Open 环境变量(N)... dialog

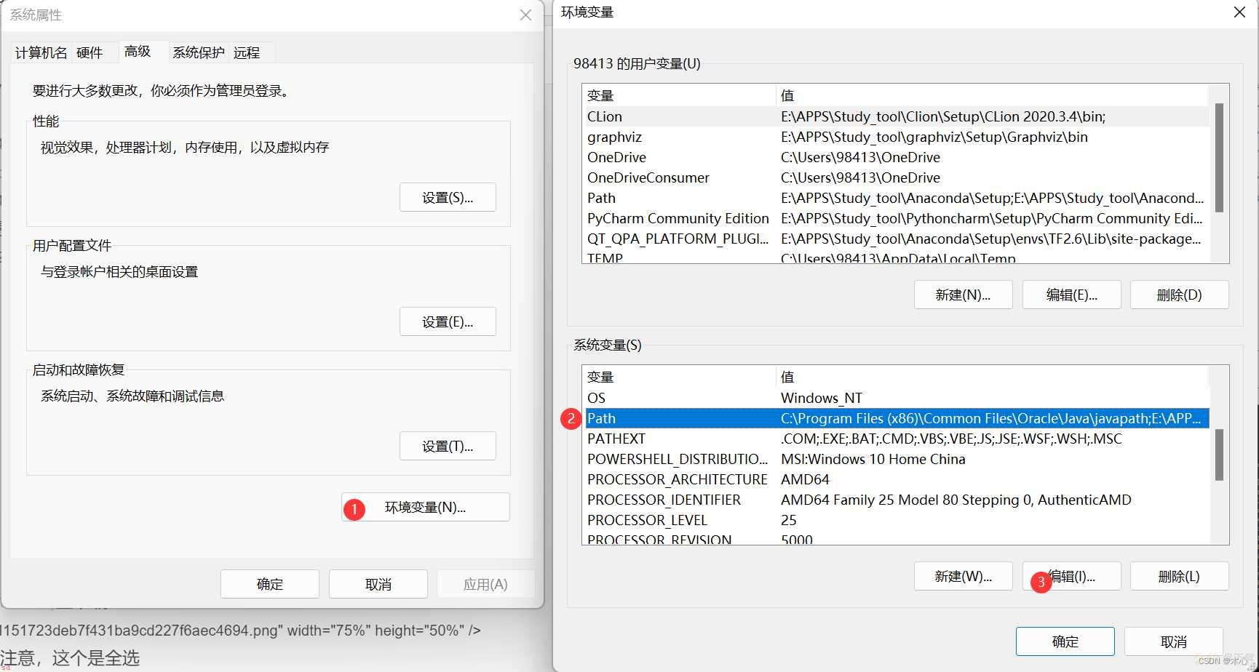pyautogui.click(x=426, y=507)
